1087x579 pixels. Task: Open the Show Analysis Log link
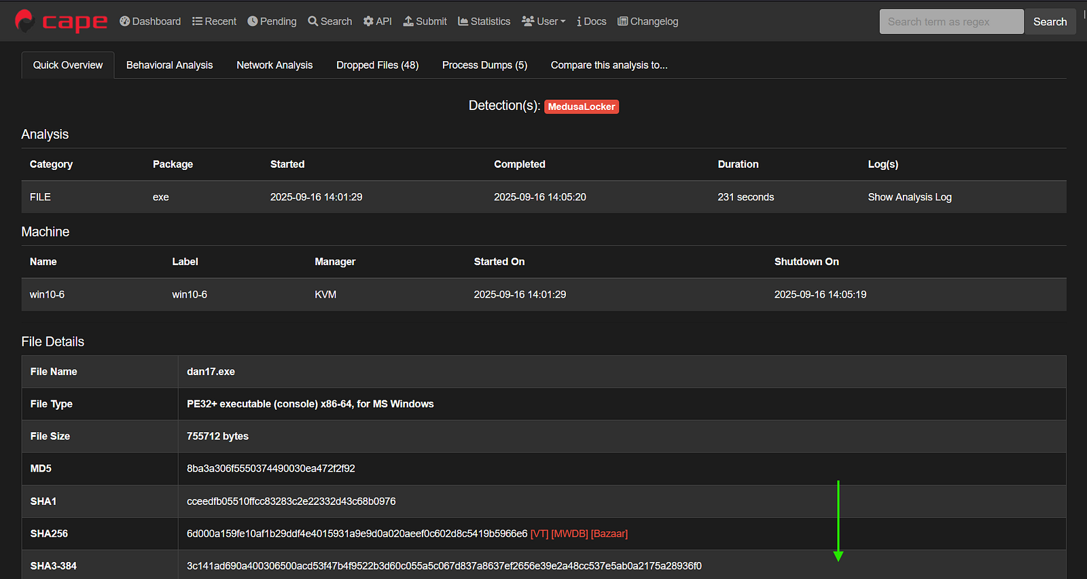910,197
